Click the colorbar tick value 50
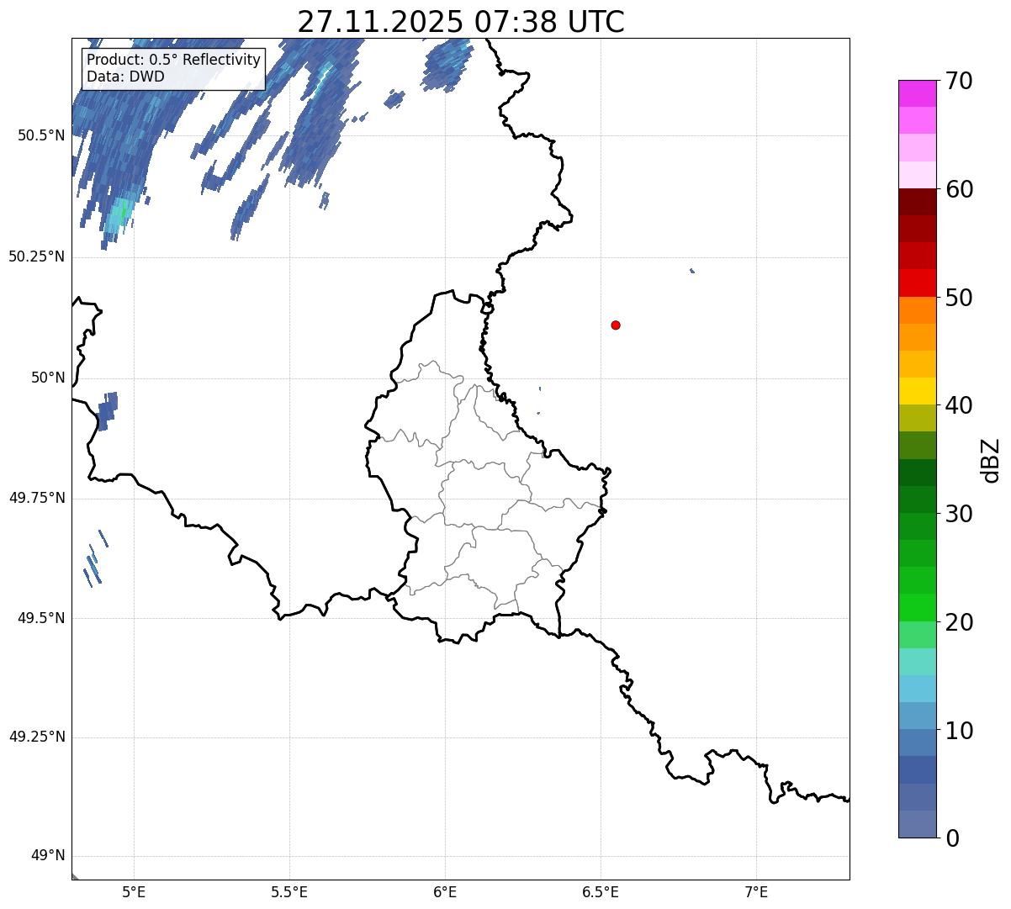This screenshot has width=1011, height=909. (959, 298)
